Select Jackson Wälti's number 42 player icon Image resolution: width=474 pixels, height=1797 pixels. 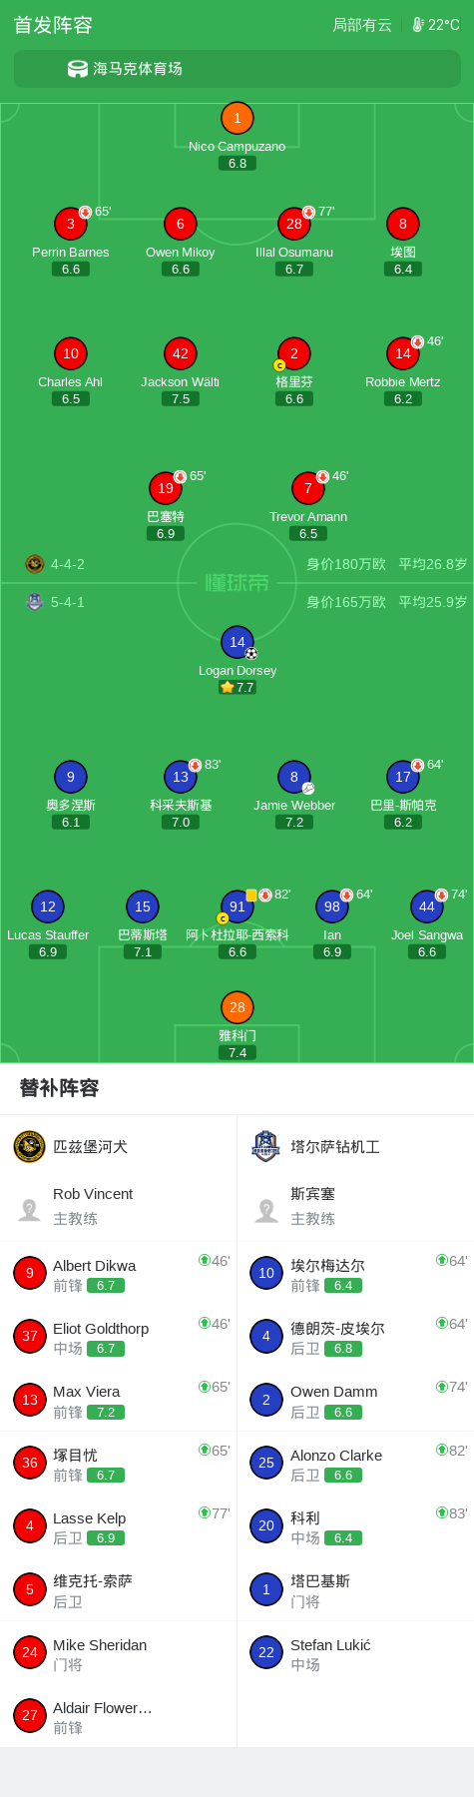tap(181, 353)
